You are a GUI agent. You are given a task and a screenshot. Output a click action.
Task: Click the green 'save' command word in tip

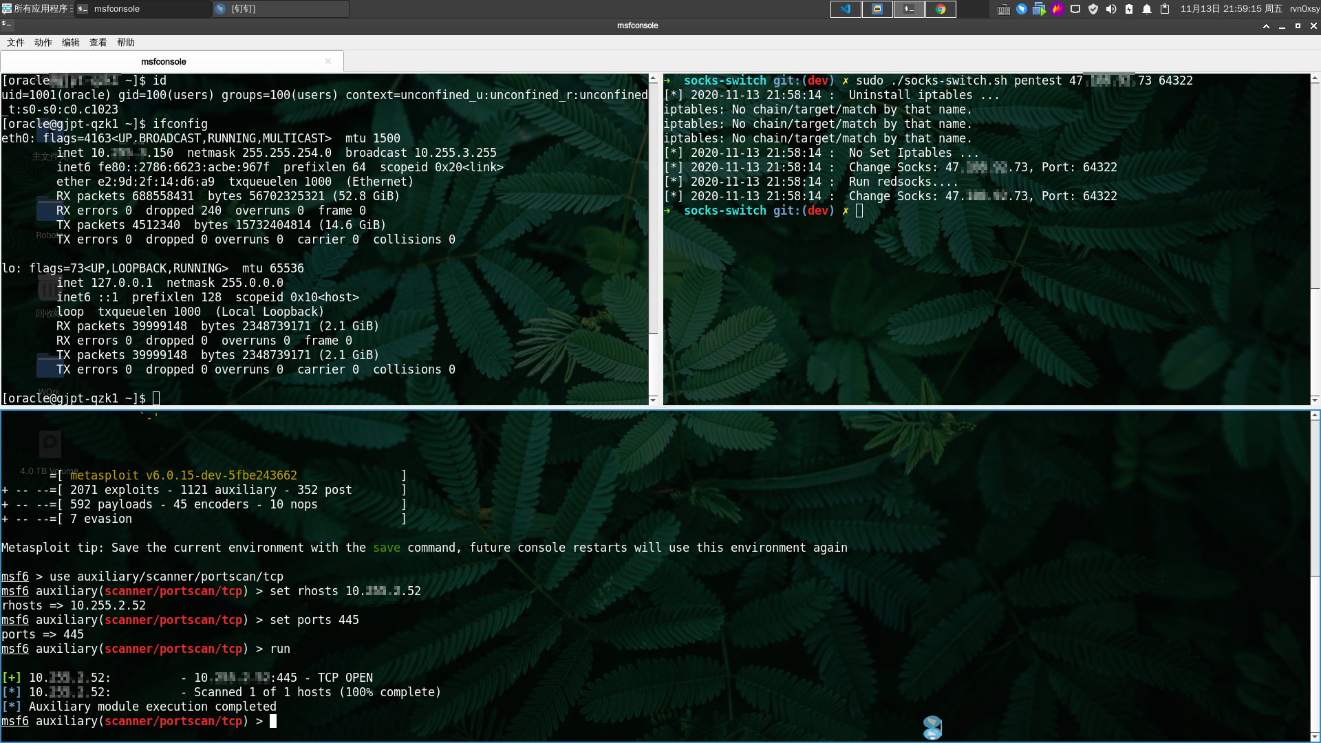[387, 548]
